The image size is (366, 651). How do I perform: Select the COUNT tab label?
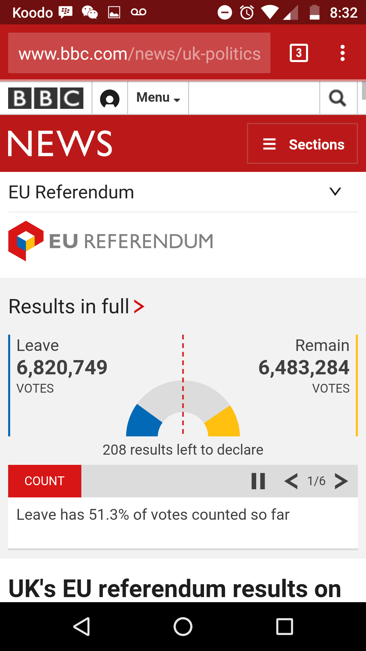pyautogui.click(x=45, y=481)
